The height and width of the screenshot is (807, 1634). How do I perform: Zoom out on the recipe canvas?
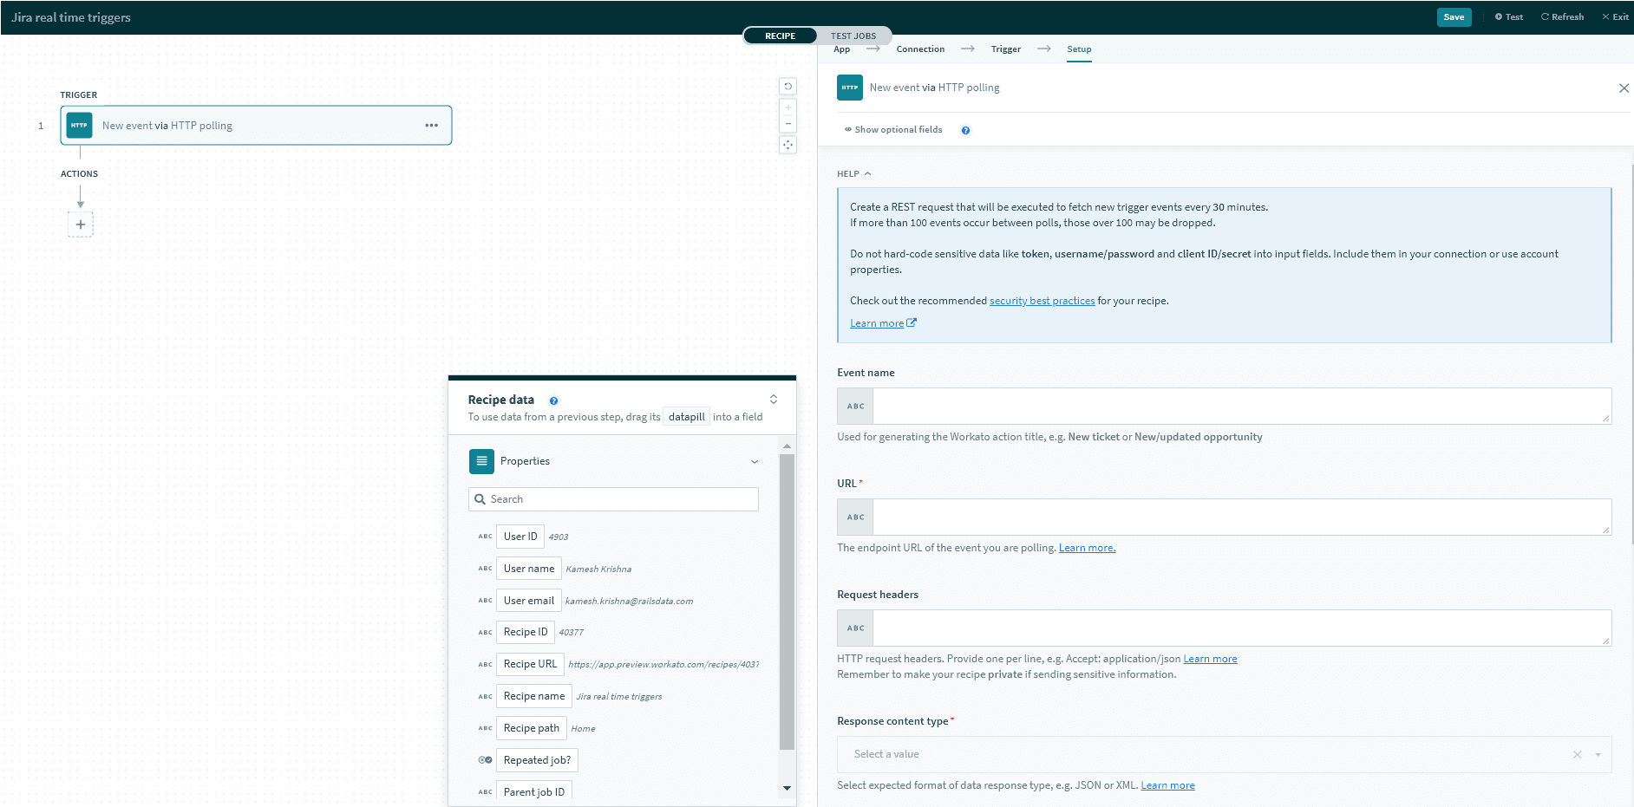pos(788,124)
